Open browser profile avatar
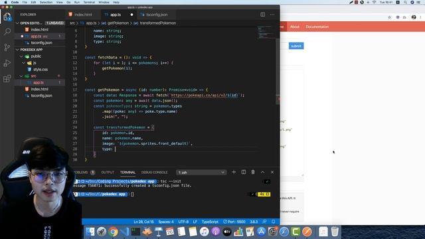The width and height of the screenshot is (425, 239). point(414,17)
